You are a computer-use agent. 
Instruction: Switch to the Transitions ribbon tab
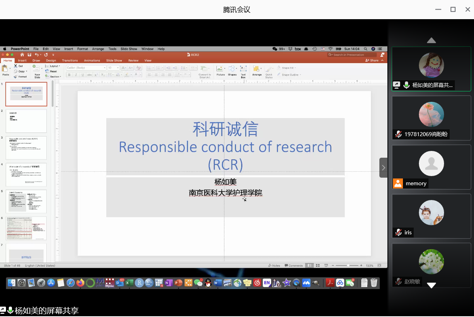click(x=70, y=61)
